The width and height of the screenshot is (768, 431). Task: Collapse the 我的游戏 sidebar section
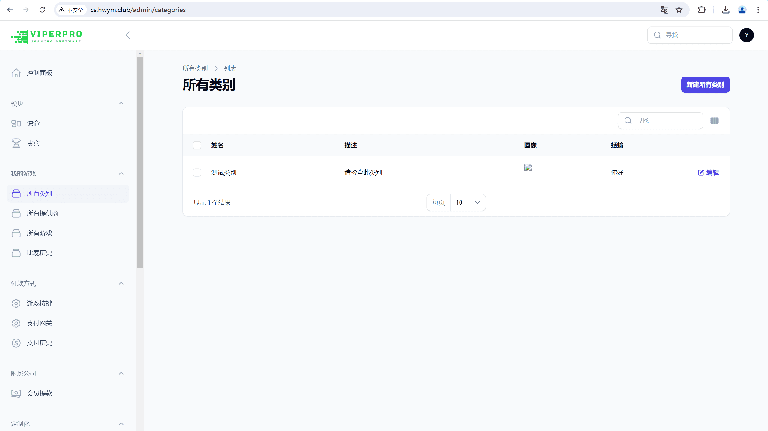(x=121, y=174)
